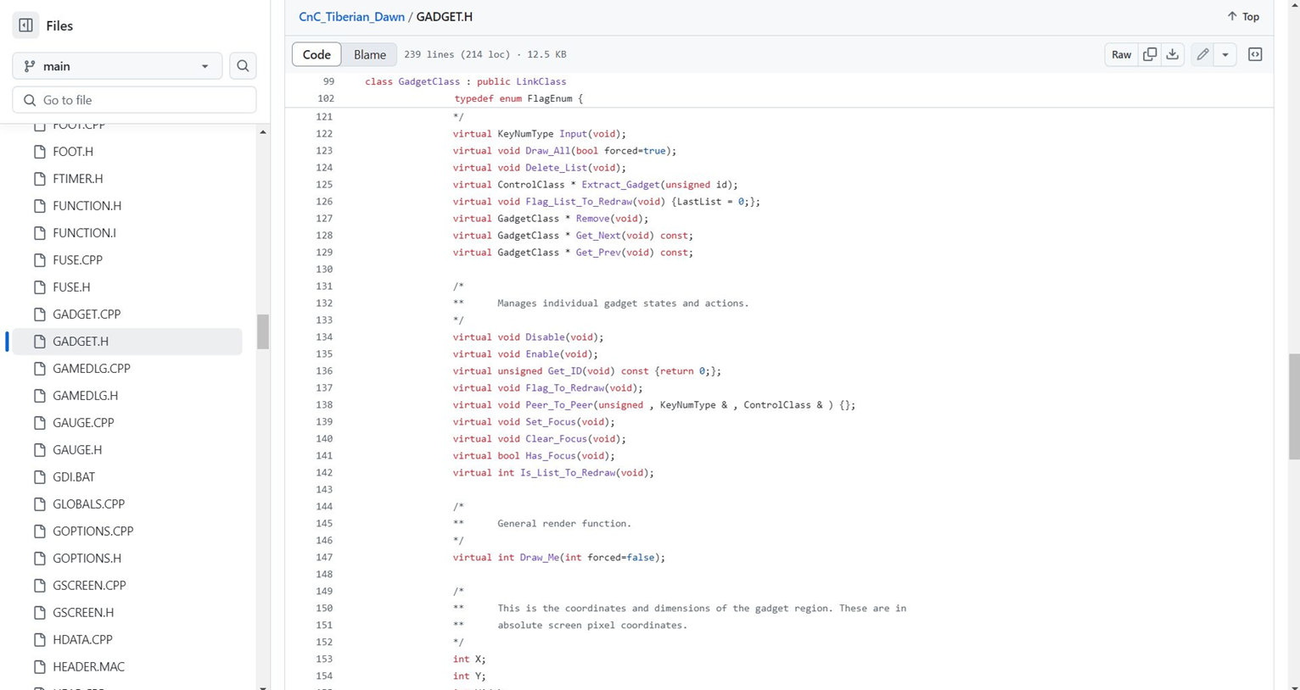Image resolution: width=1300 pixels, height=690 pixels.
Task: Click the HDATA.CPP file icon
Action: tap(39, 640)
